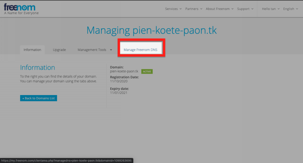Expand the Management Tools tab menu
The image size is (303, 163).
pos(95,50)
